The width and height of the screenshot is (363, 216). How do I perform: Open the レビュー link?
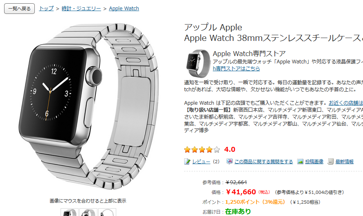click(201, 162)
